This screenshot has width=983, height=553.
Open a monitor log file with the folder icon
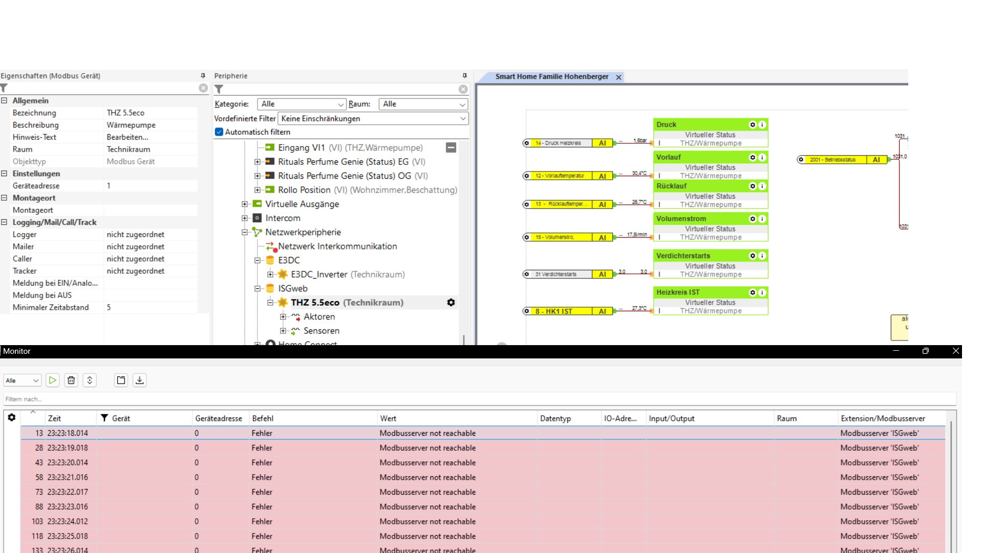pyautogui.click(x=121, y=380)
